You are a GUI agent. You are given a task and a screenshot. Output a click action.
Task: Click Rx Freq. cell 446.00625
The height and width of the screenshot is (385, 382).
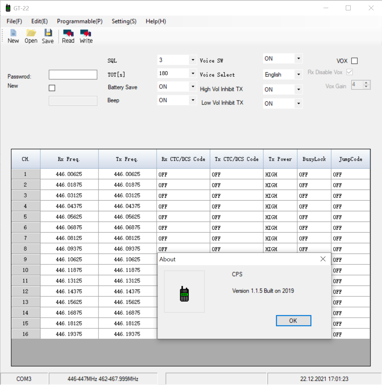[69, 174]
